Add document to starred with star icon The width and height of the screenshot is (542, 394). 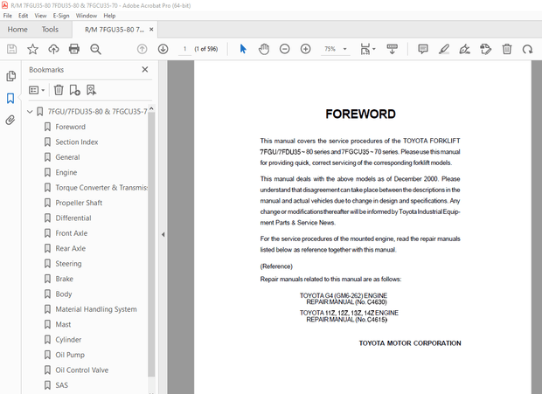point(32,49)
